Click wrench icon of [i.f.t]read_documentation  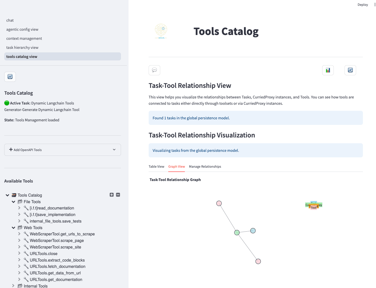[26, 208]
